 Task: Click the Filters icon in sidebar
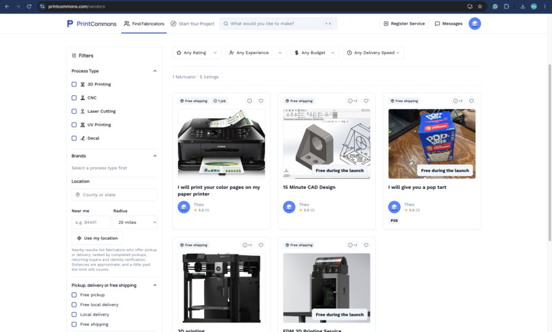point(74,55)
